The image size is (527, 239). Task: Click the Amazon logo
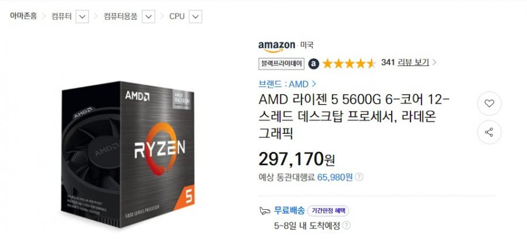276,46
